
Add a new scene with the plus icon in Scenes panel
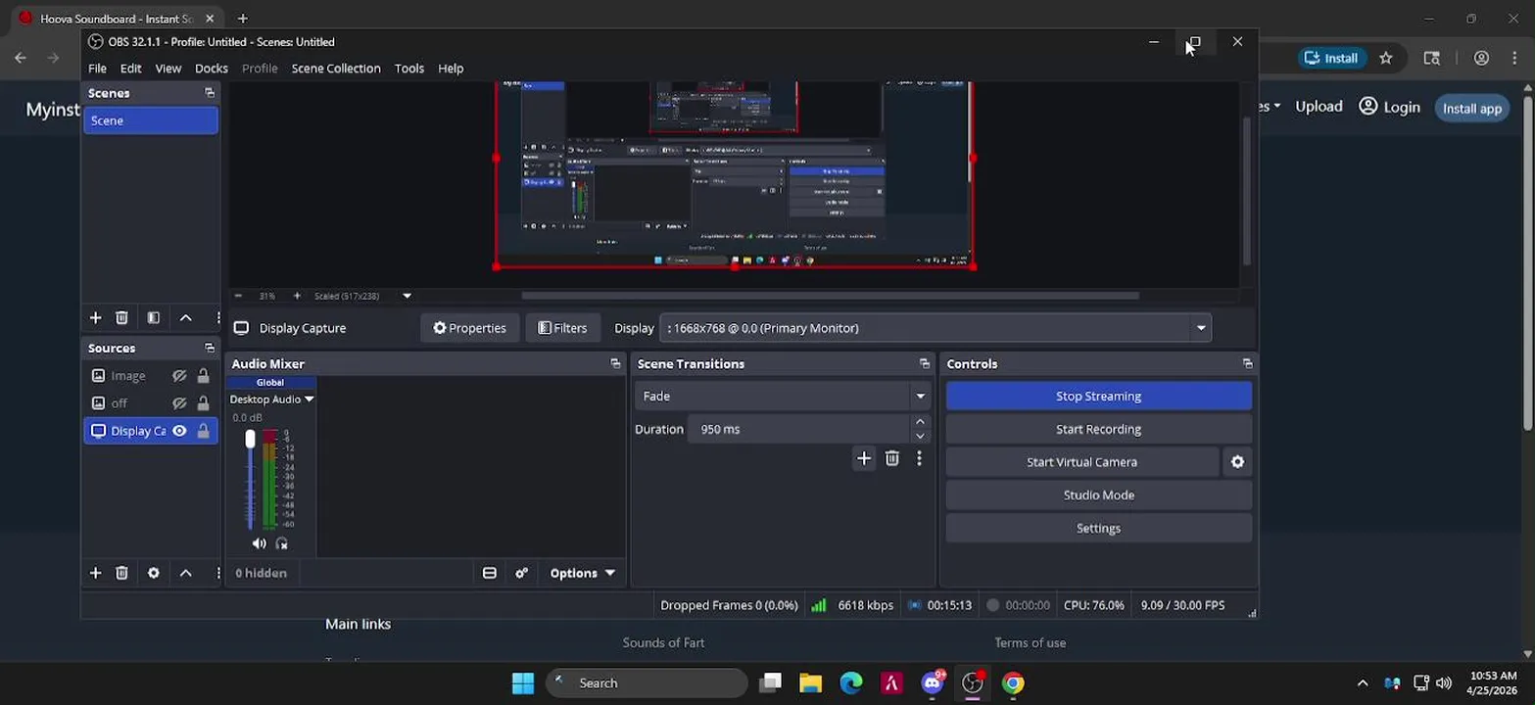coord(95,317)
